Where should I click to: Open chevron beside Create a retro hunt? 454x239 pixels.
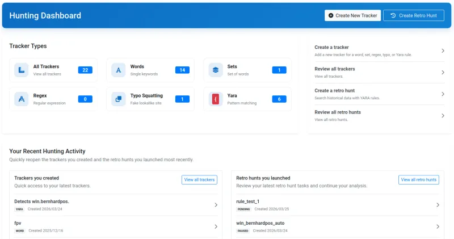click(443, 94)
